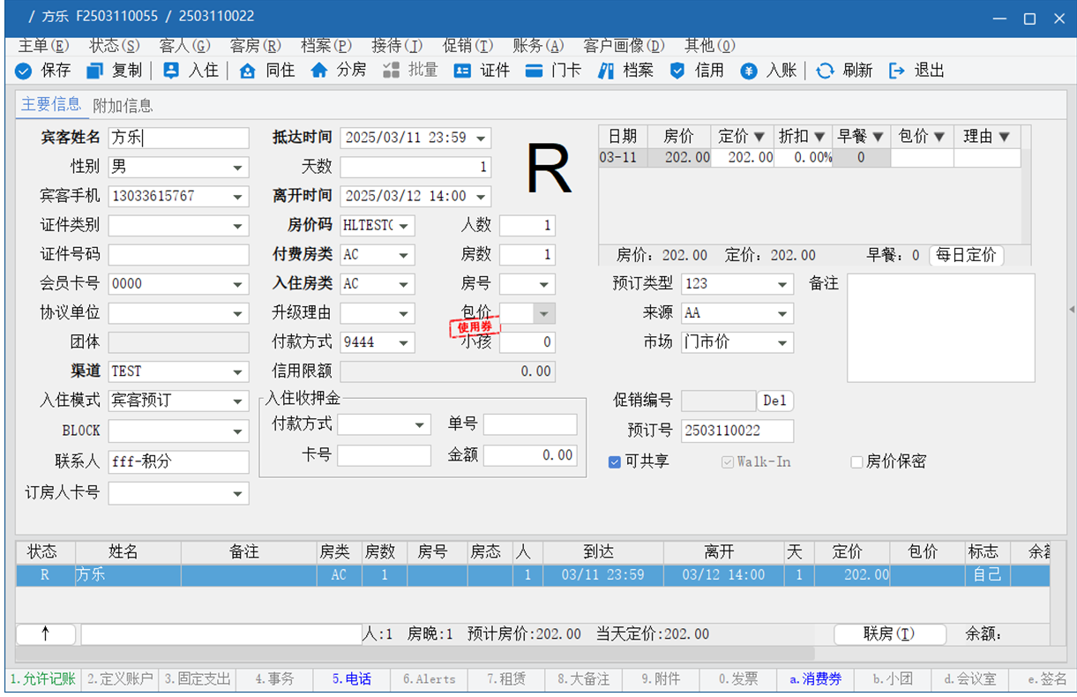Viewport: 1077px width, 697px height.
Task: Open the 抵达时间 arrival date dropdown
Action: 480,138
